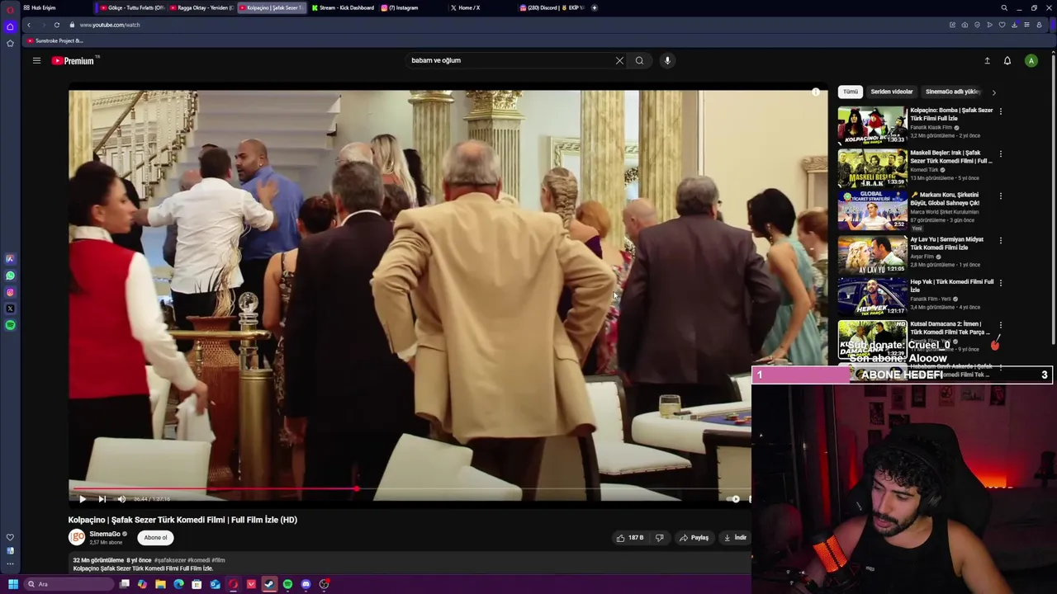Viewport: 1057px width, 594px height.
Task: Open the account avatar menu
Action: point(1031,60)
